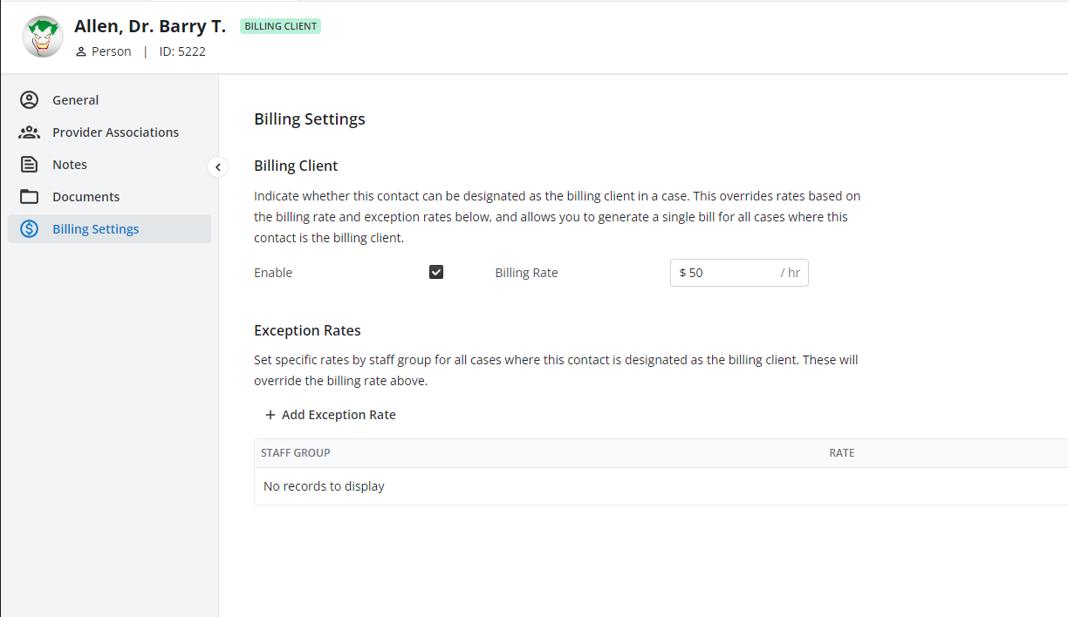The image size is (1068, 617).
Task: Click the plus icon beside Add Exception Rate
Action: click(270, 415)
